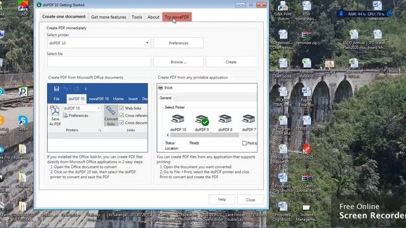
Task: Click the Create button
Action: 231,62
